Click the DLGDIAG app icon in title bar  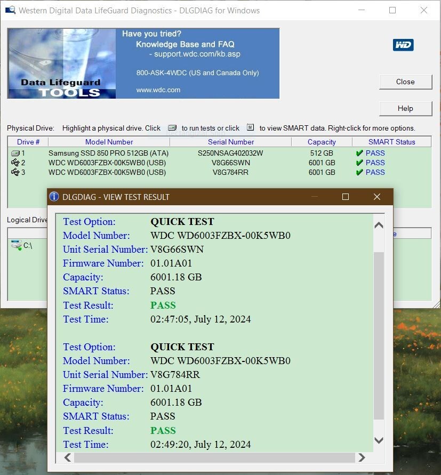tap(10, 10)
